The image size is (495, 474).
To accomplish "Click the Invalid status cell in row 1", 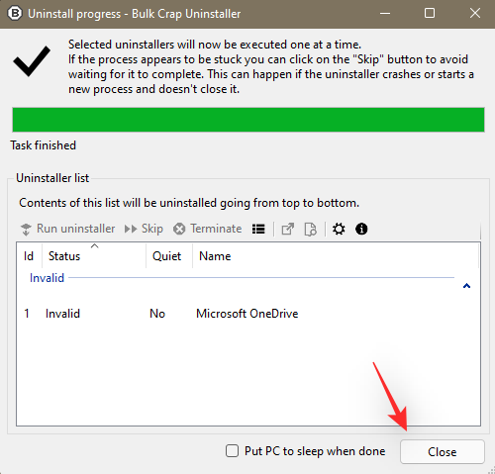I will click(62, 314).
